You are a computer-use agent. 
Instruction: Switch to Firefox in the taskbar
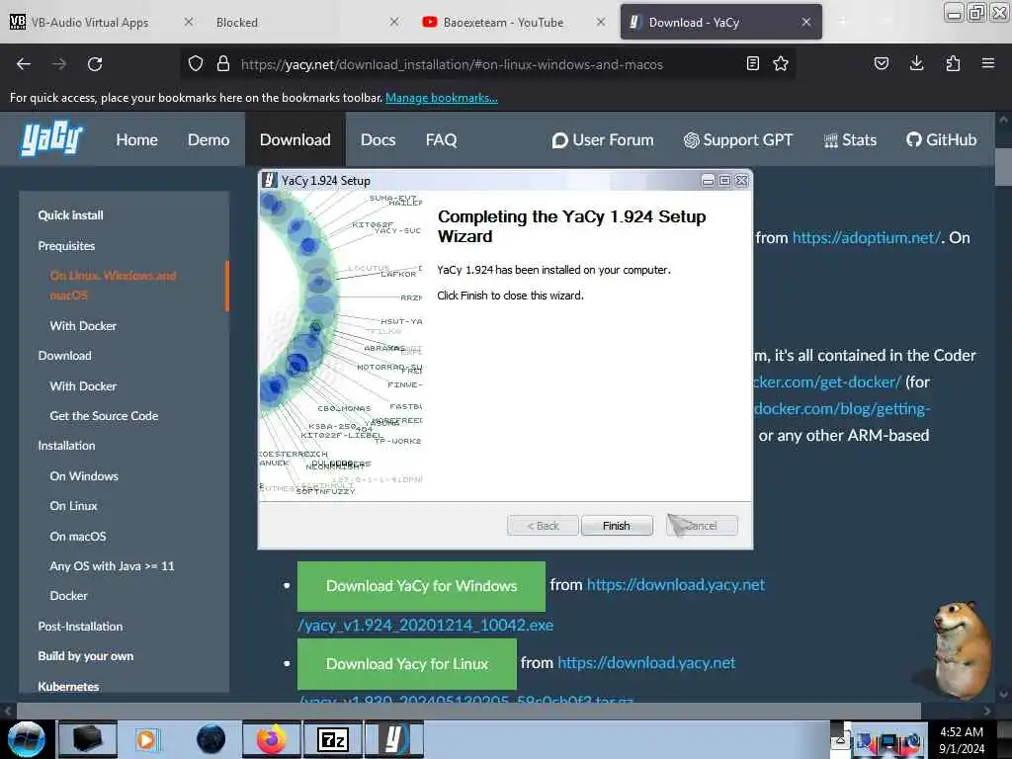coord(272,739)
